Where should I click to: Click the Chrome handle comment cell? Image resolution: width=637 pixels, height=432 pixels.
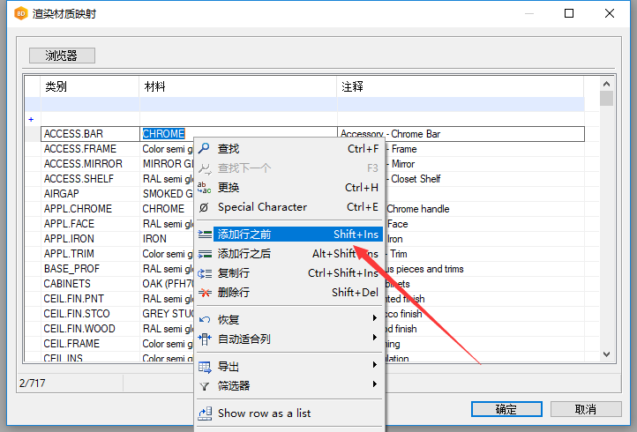(484, 209)
